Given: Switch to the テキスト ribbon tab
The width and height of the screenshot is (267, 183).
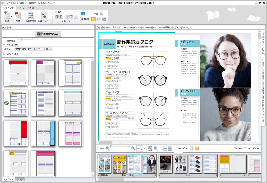Looking at the screenshot, I should 31,8.
